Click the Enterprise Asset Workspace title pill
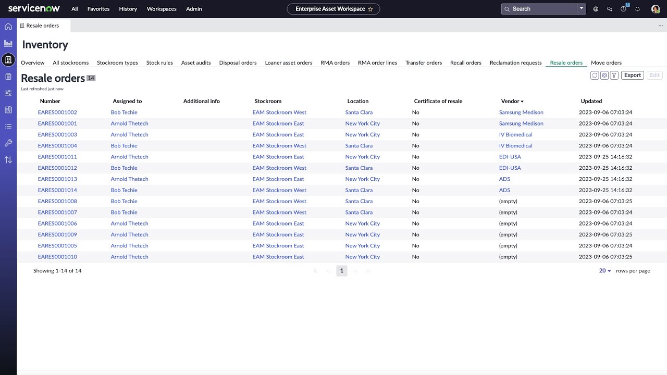Viewport: 667px width, 375px height. pyautogui.click(x=333, y=9)
